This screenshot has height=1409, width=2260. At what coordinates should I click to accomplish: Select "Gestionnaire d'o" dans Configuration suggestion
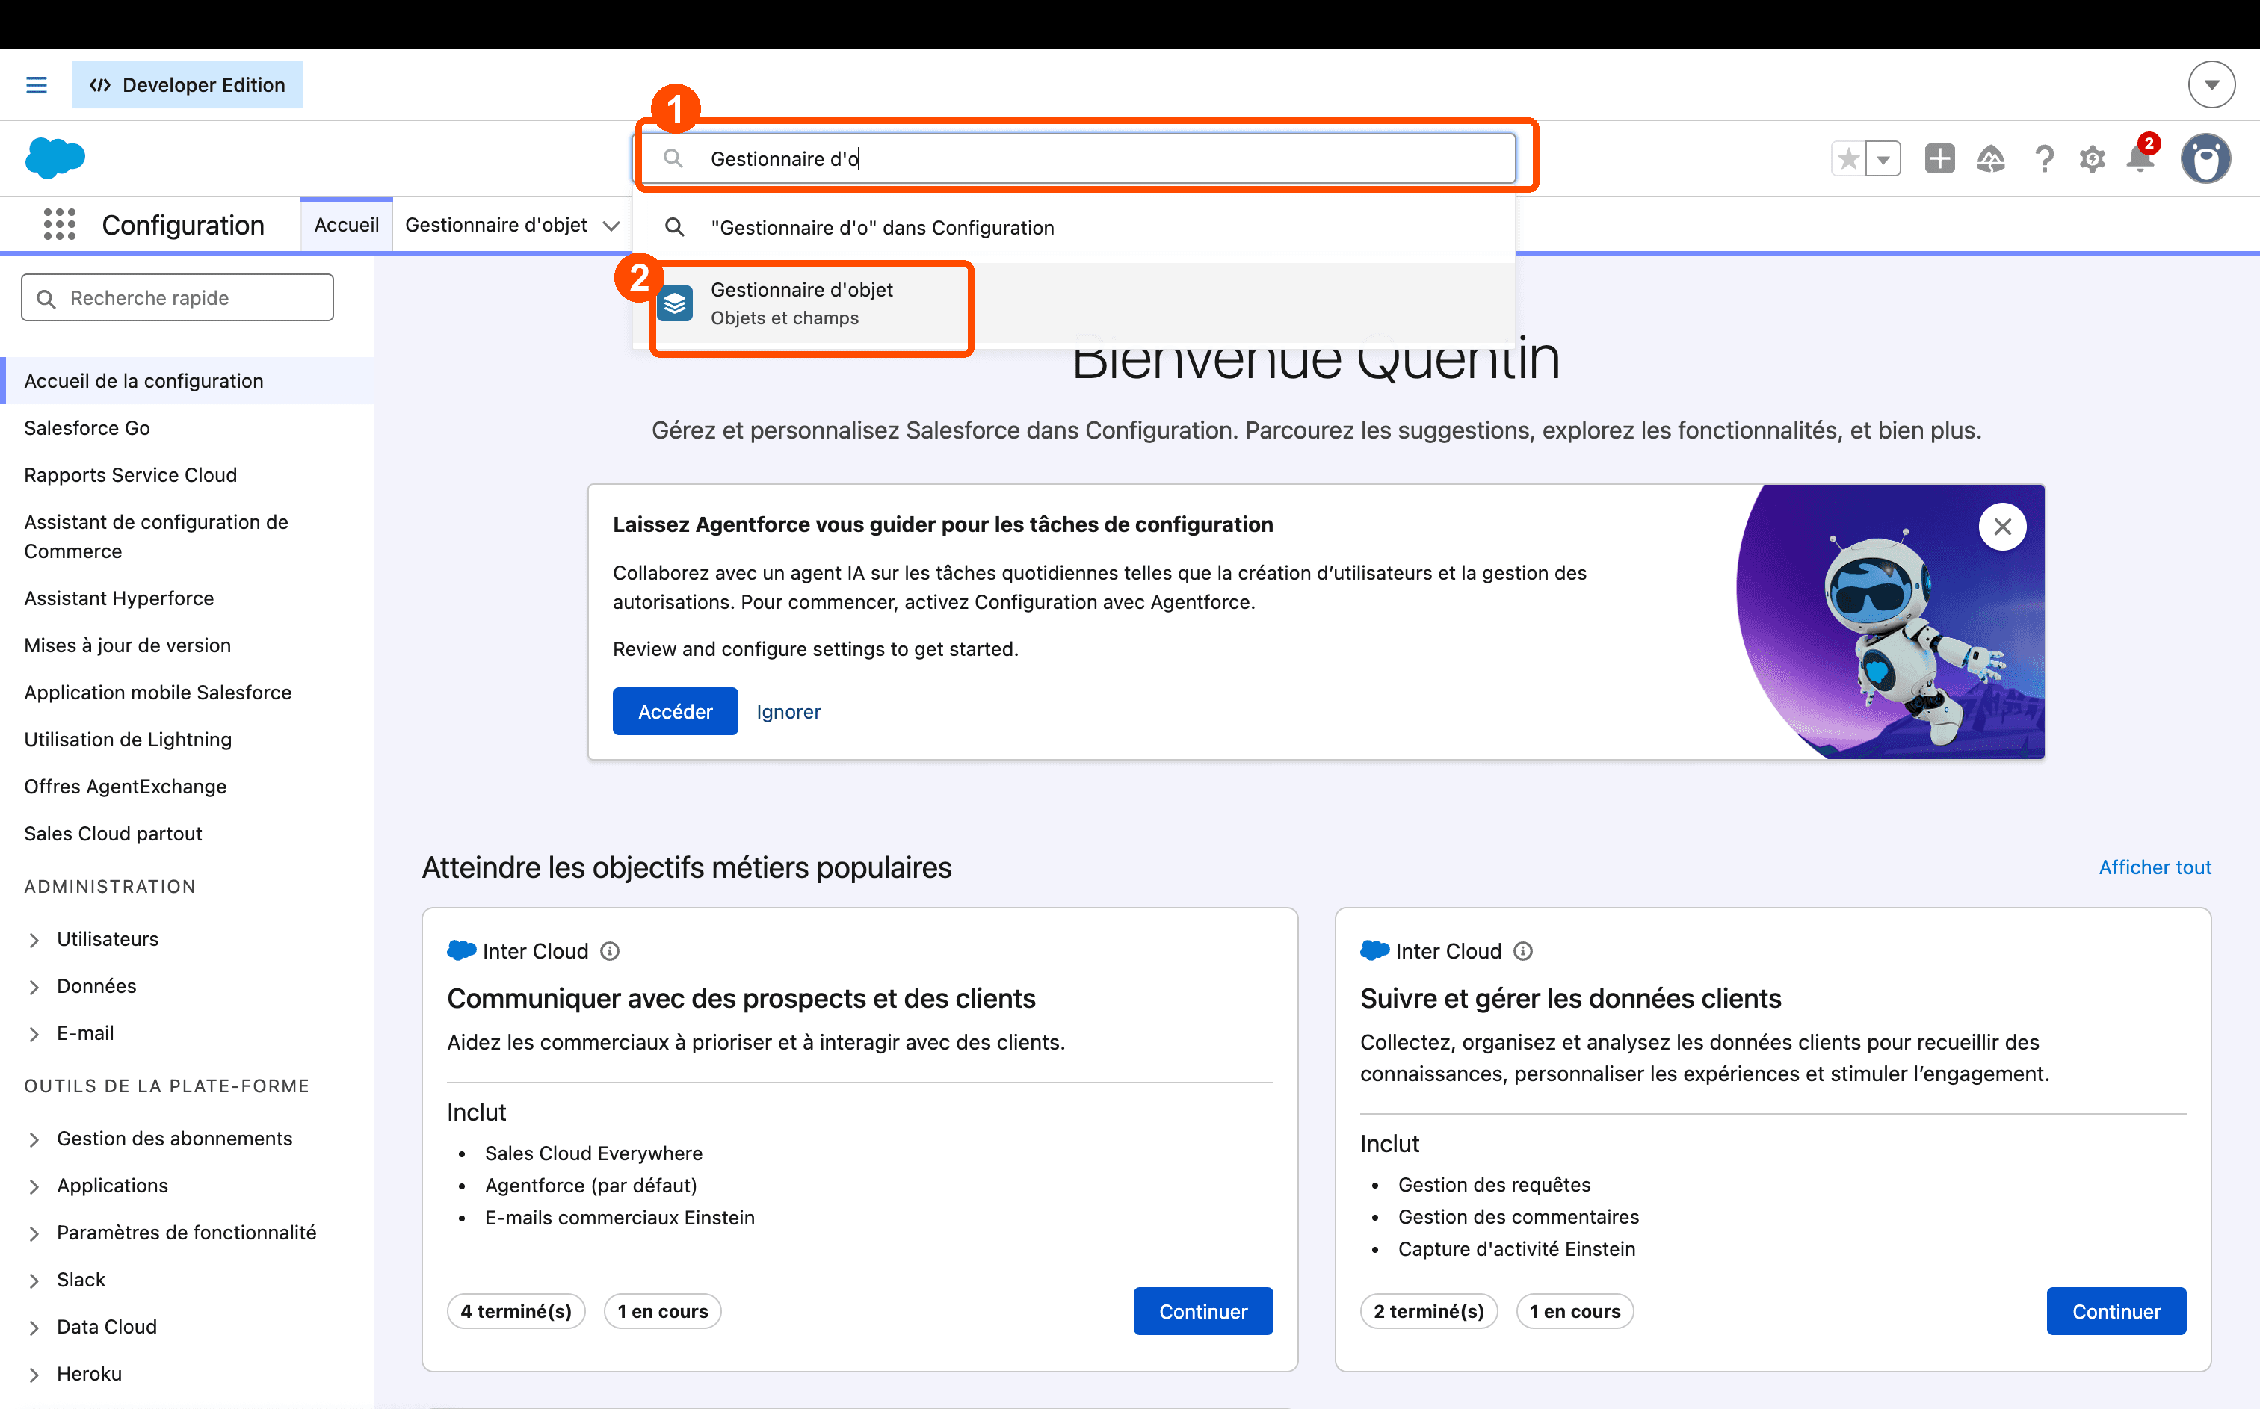1074,227
